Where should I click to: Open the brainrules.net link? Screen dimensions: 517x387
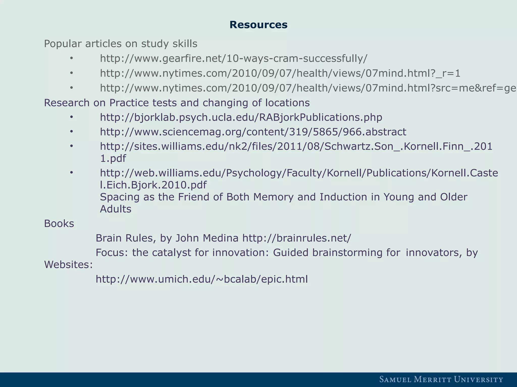pyautogui.click(x=297, y=238)
